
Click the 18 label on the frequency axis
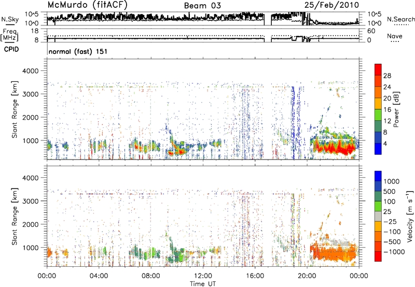pos(35,31)
